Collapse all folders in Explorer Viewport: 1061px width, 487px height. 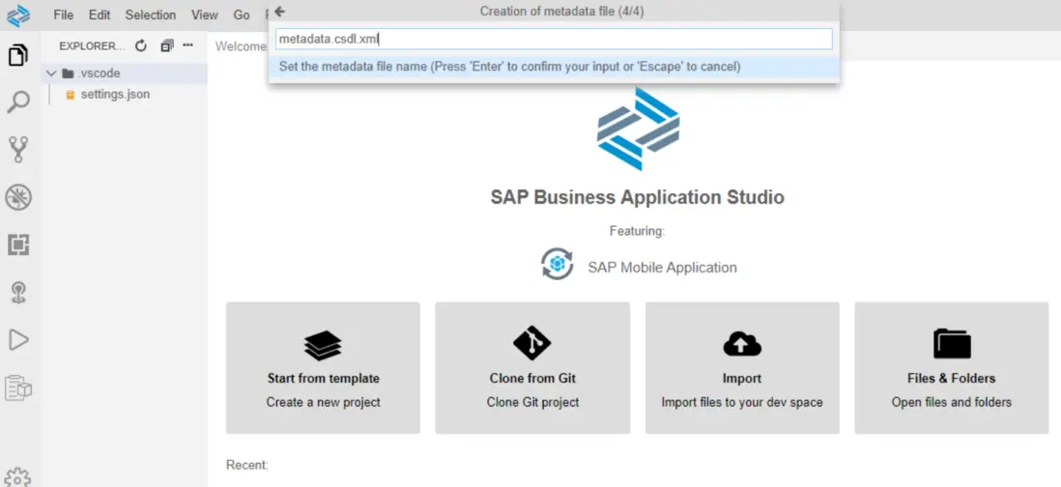coord(167,45)
